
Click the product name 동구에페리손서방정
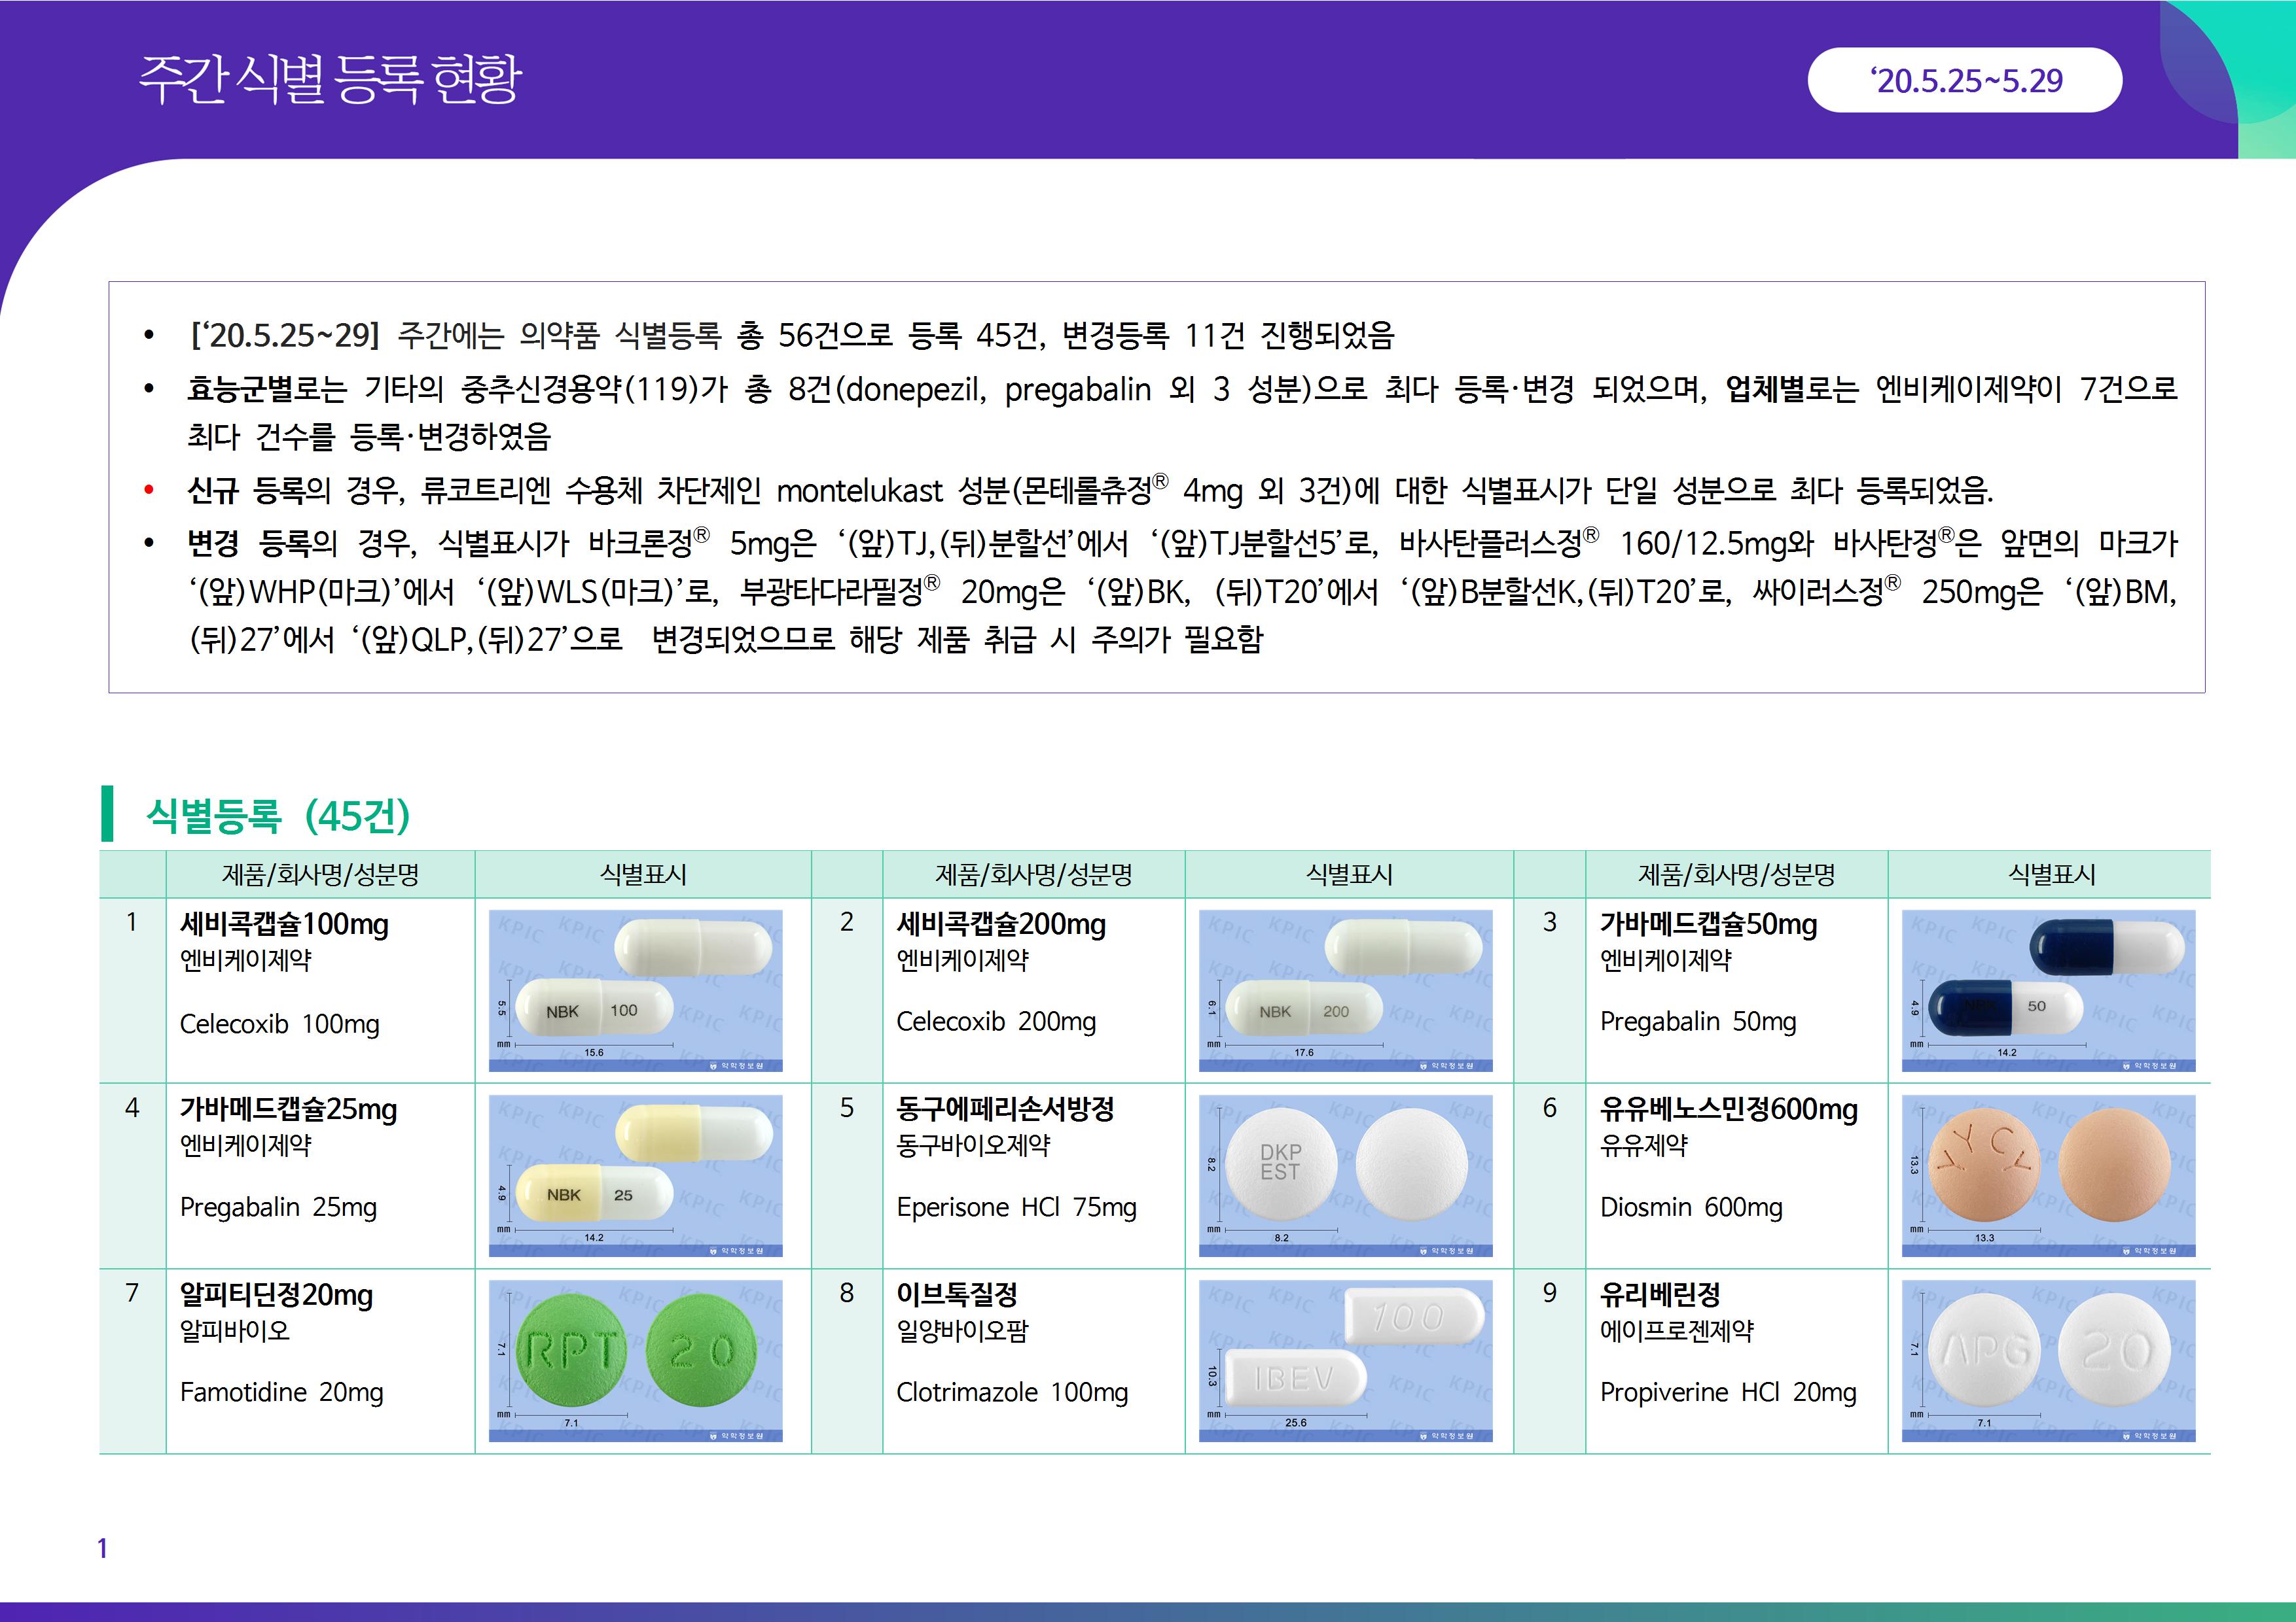point(1004,1109)
